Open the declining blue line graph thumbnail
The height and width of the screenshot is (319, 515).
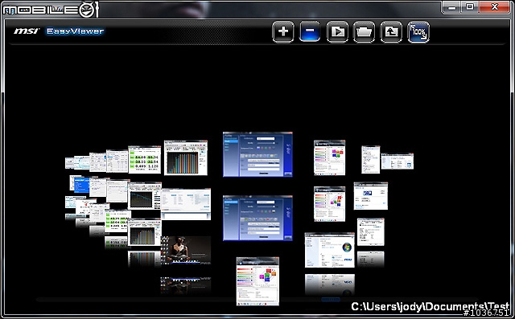(145, 196)
